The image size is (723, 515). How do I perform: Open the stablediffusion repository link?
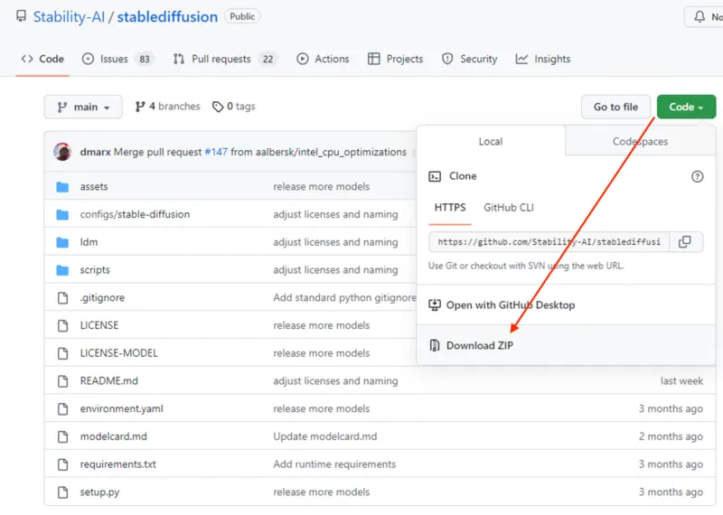[167, 17]
